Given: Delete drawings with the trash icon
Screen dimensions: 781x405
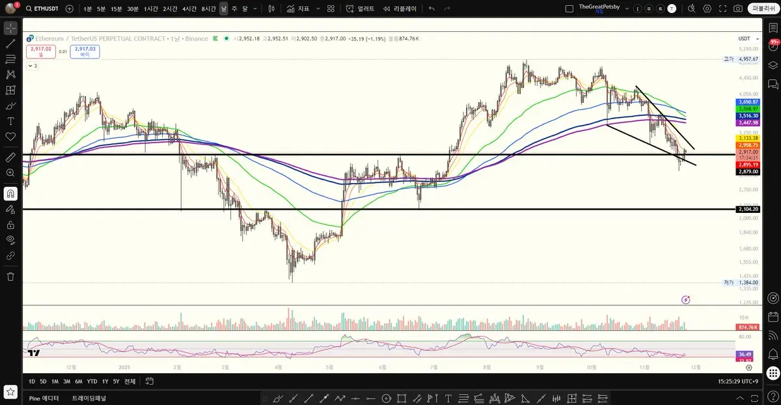Looking at the screenshot, I should click(10, 276).
